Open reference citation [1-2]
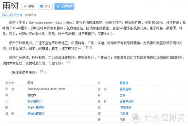The image size is (188, 126). 89,47
